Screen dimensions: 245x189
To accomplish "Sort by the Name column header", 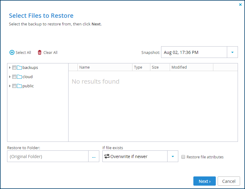I will (x=105, y=67).
